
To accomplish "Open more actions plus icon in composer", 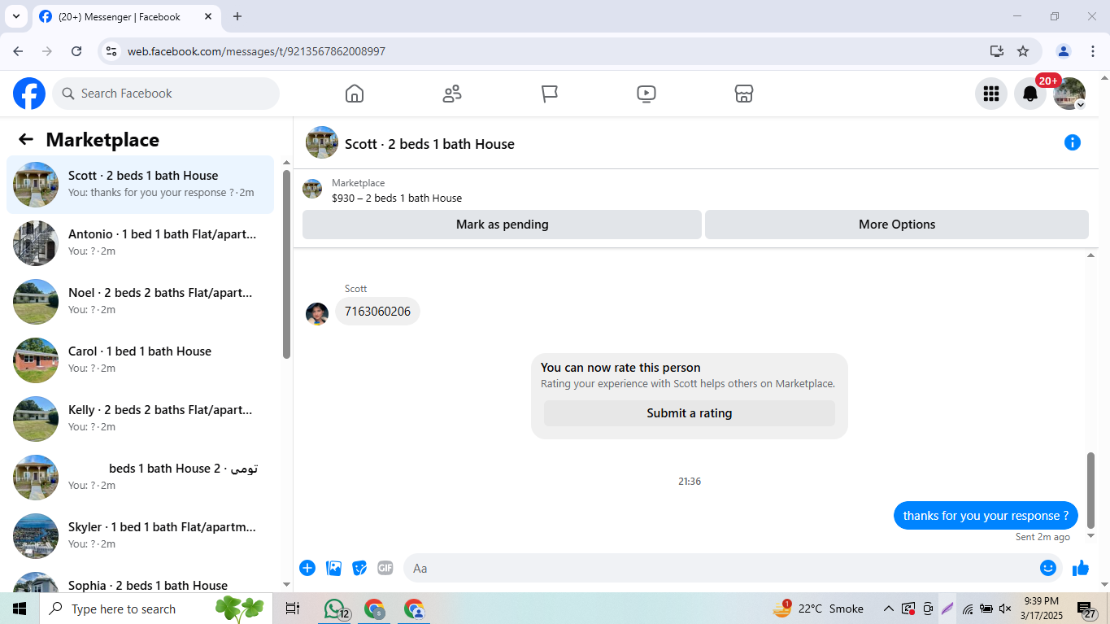I will tap(307, 568).
